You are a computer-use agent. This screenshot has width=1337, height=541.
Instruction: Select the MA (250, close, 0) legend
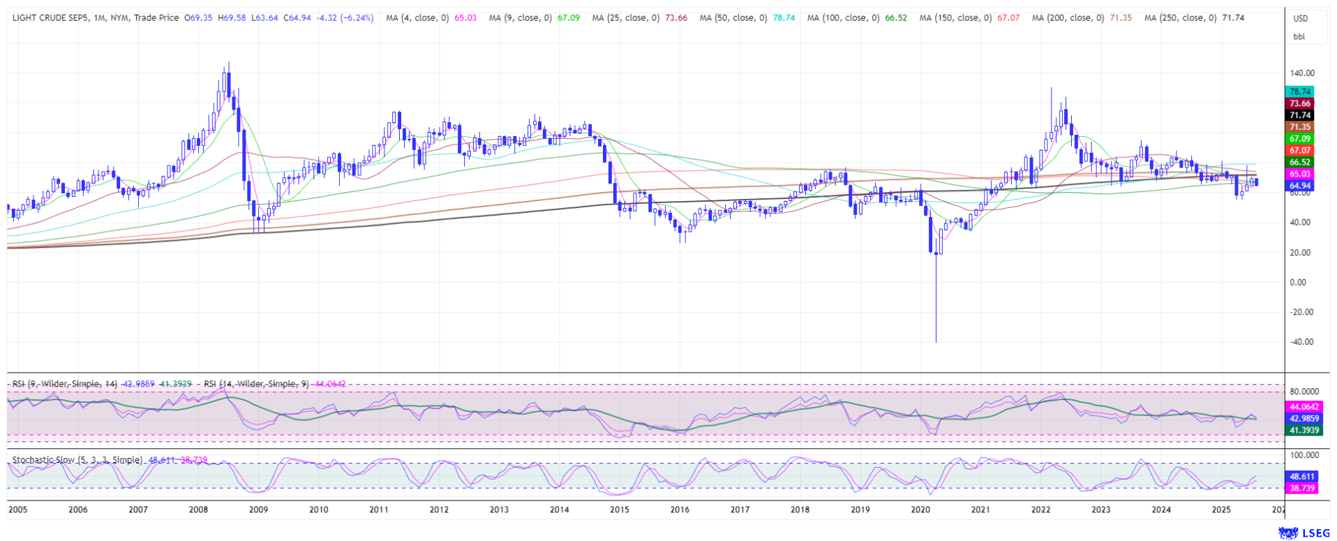click(1180, 17)
